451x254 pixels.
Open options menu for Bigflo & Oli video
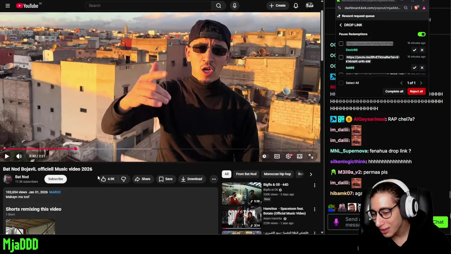tap(315, 185)
